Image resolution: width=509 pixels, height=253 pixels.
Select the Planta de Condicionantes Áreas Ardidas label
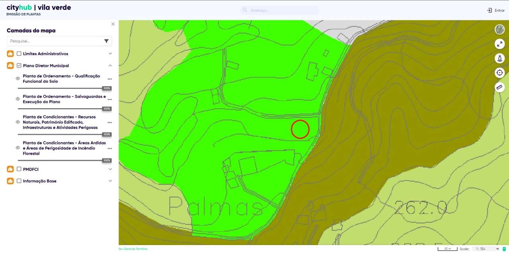point(64,148)
